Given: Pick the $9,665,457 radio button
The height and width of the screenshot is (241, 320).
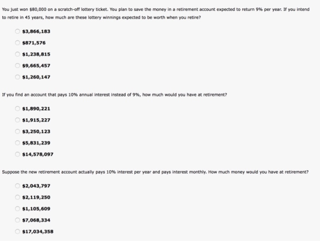Looking at the screenshot, I should pos(18,66).
